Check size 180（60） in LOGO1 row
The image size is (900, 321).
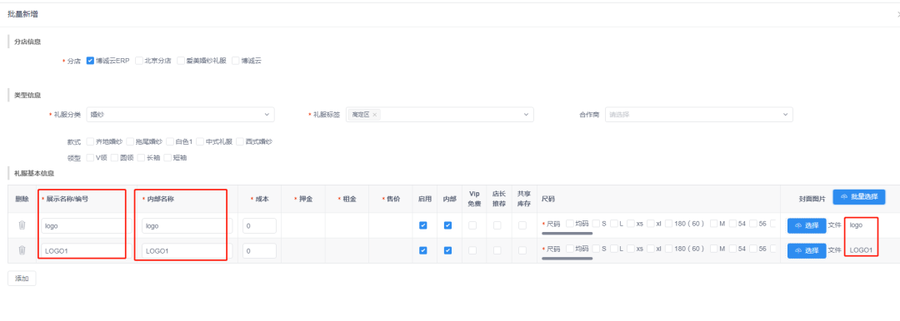coord(668,249)
